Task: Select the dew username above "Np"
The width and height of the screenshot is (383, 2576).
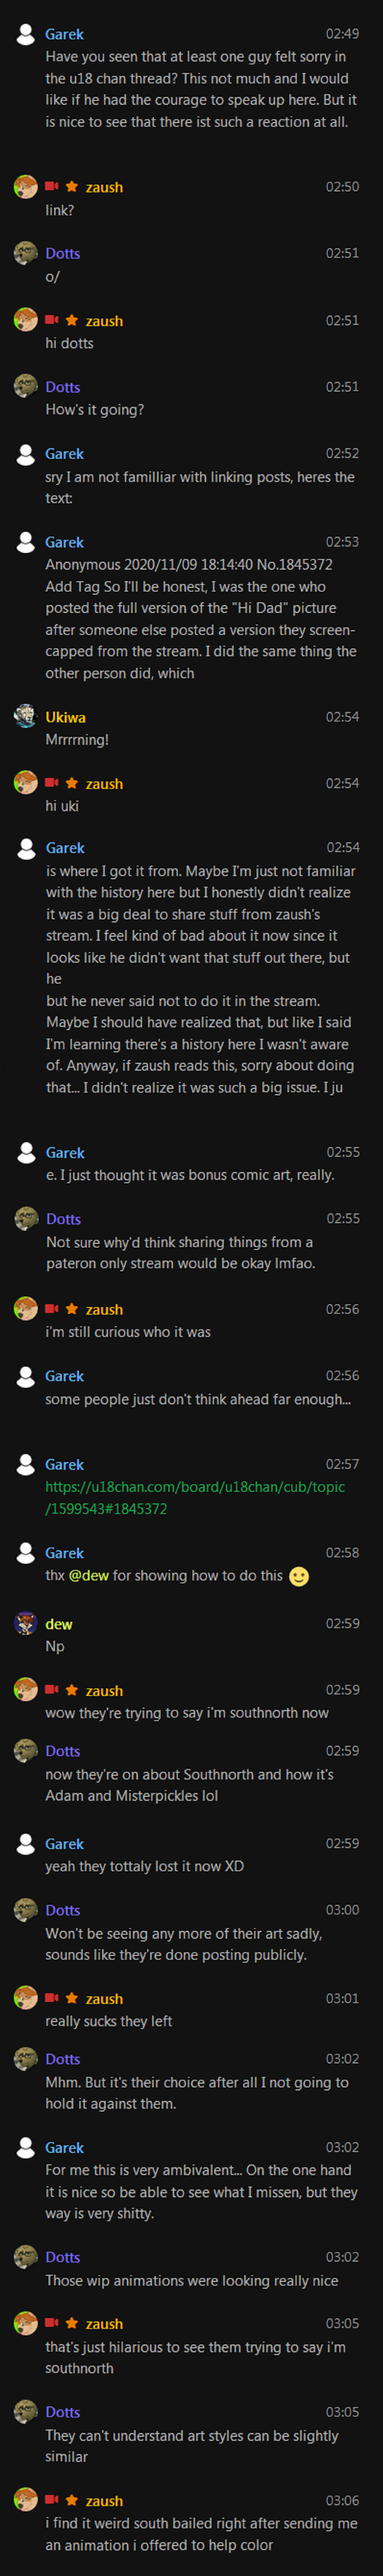Action: tap(59, 1624)
